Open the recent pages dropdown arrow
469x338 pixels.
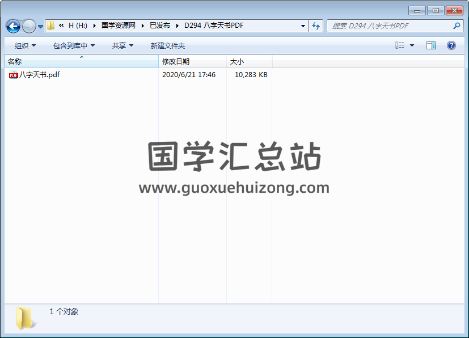(40, 26)
